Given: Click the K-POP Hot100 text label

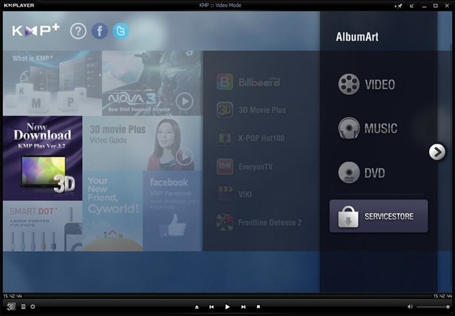Looking at the screenshot, I should click(261, 138).
